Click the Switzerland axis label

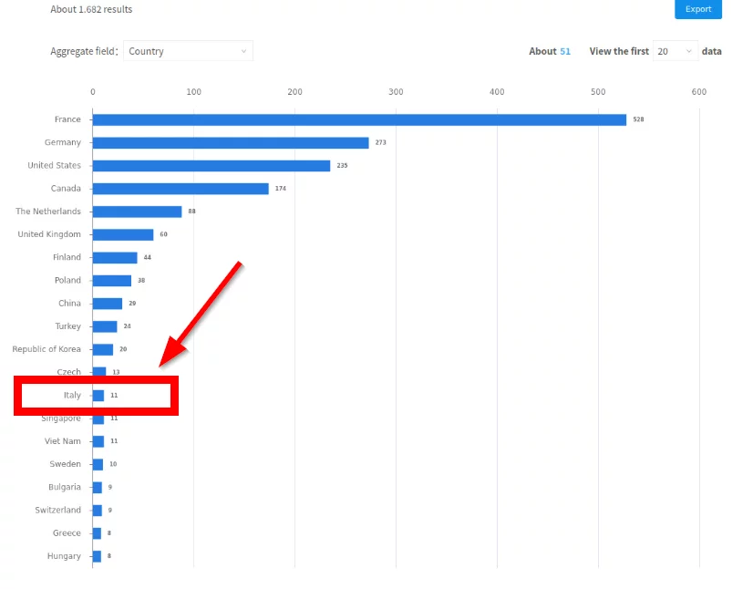(57, 511)
